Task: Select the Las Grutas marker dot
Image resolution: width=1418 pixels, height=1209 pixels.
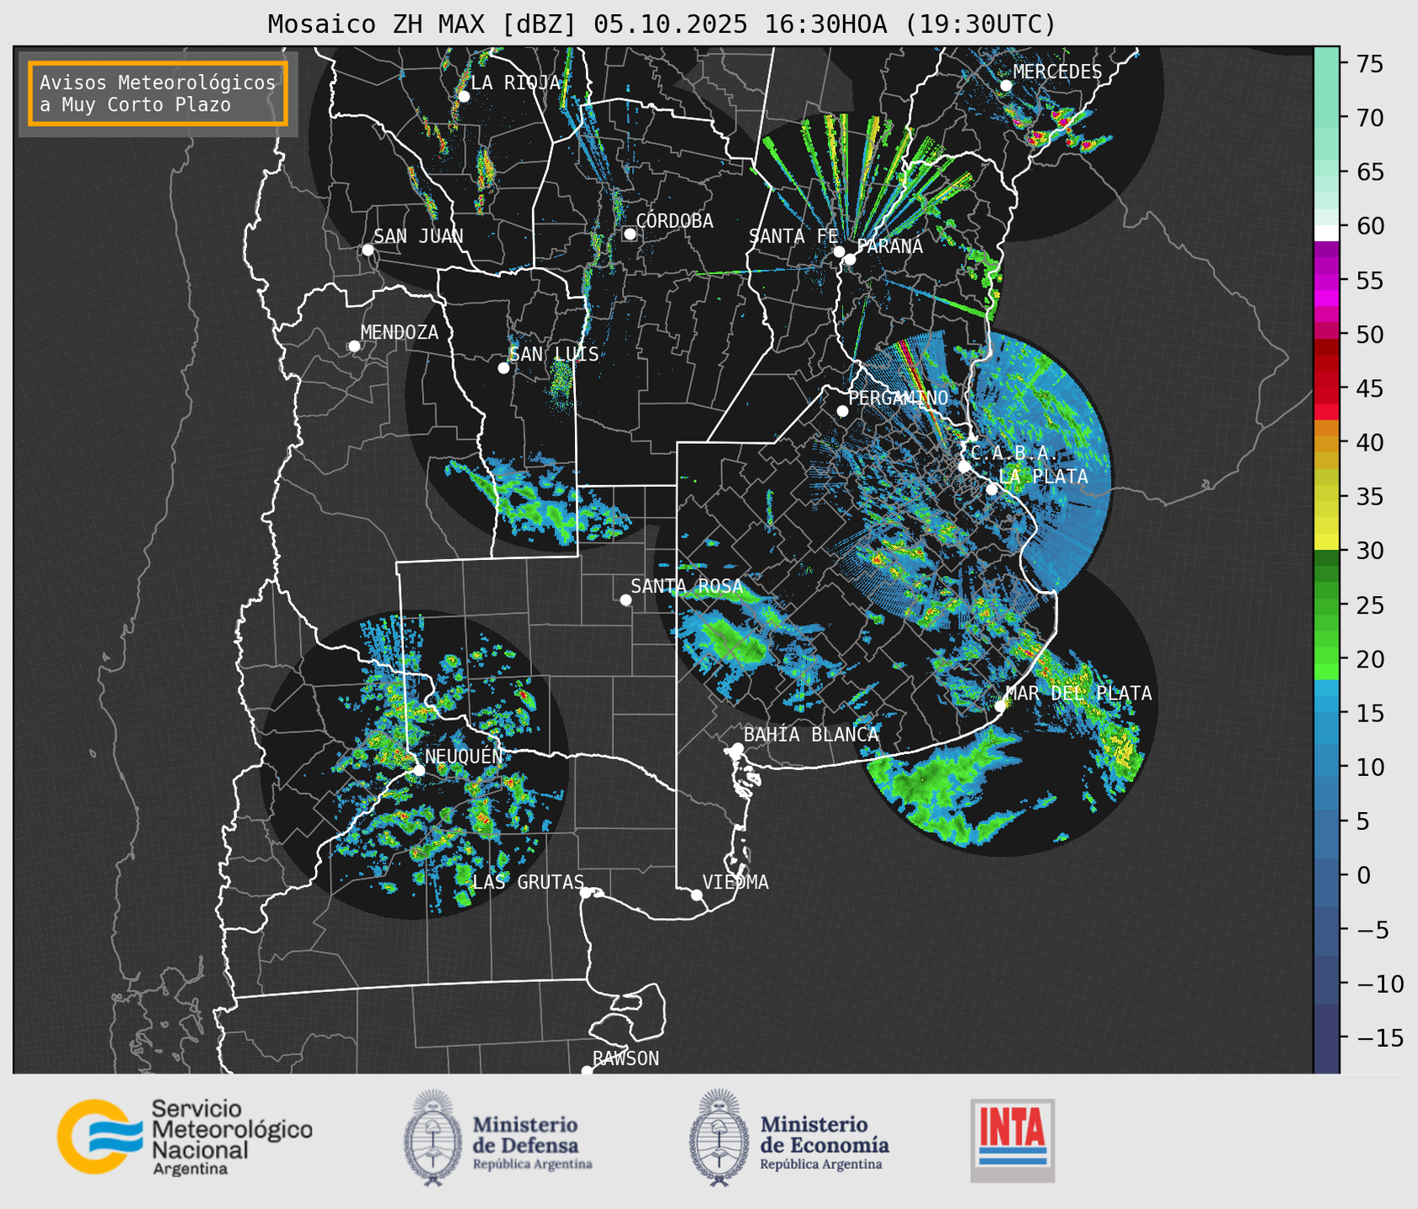Action: click(586, 893)
